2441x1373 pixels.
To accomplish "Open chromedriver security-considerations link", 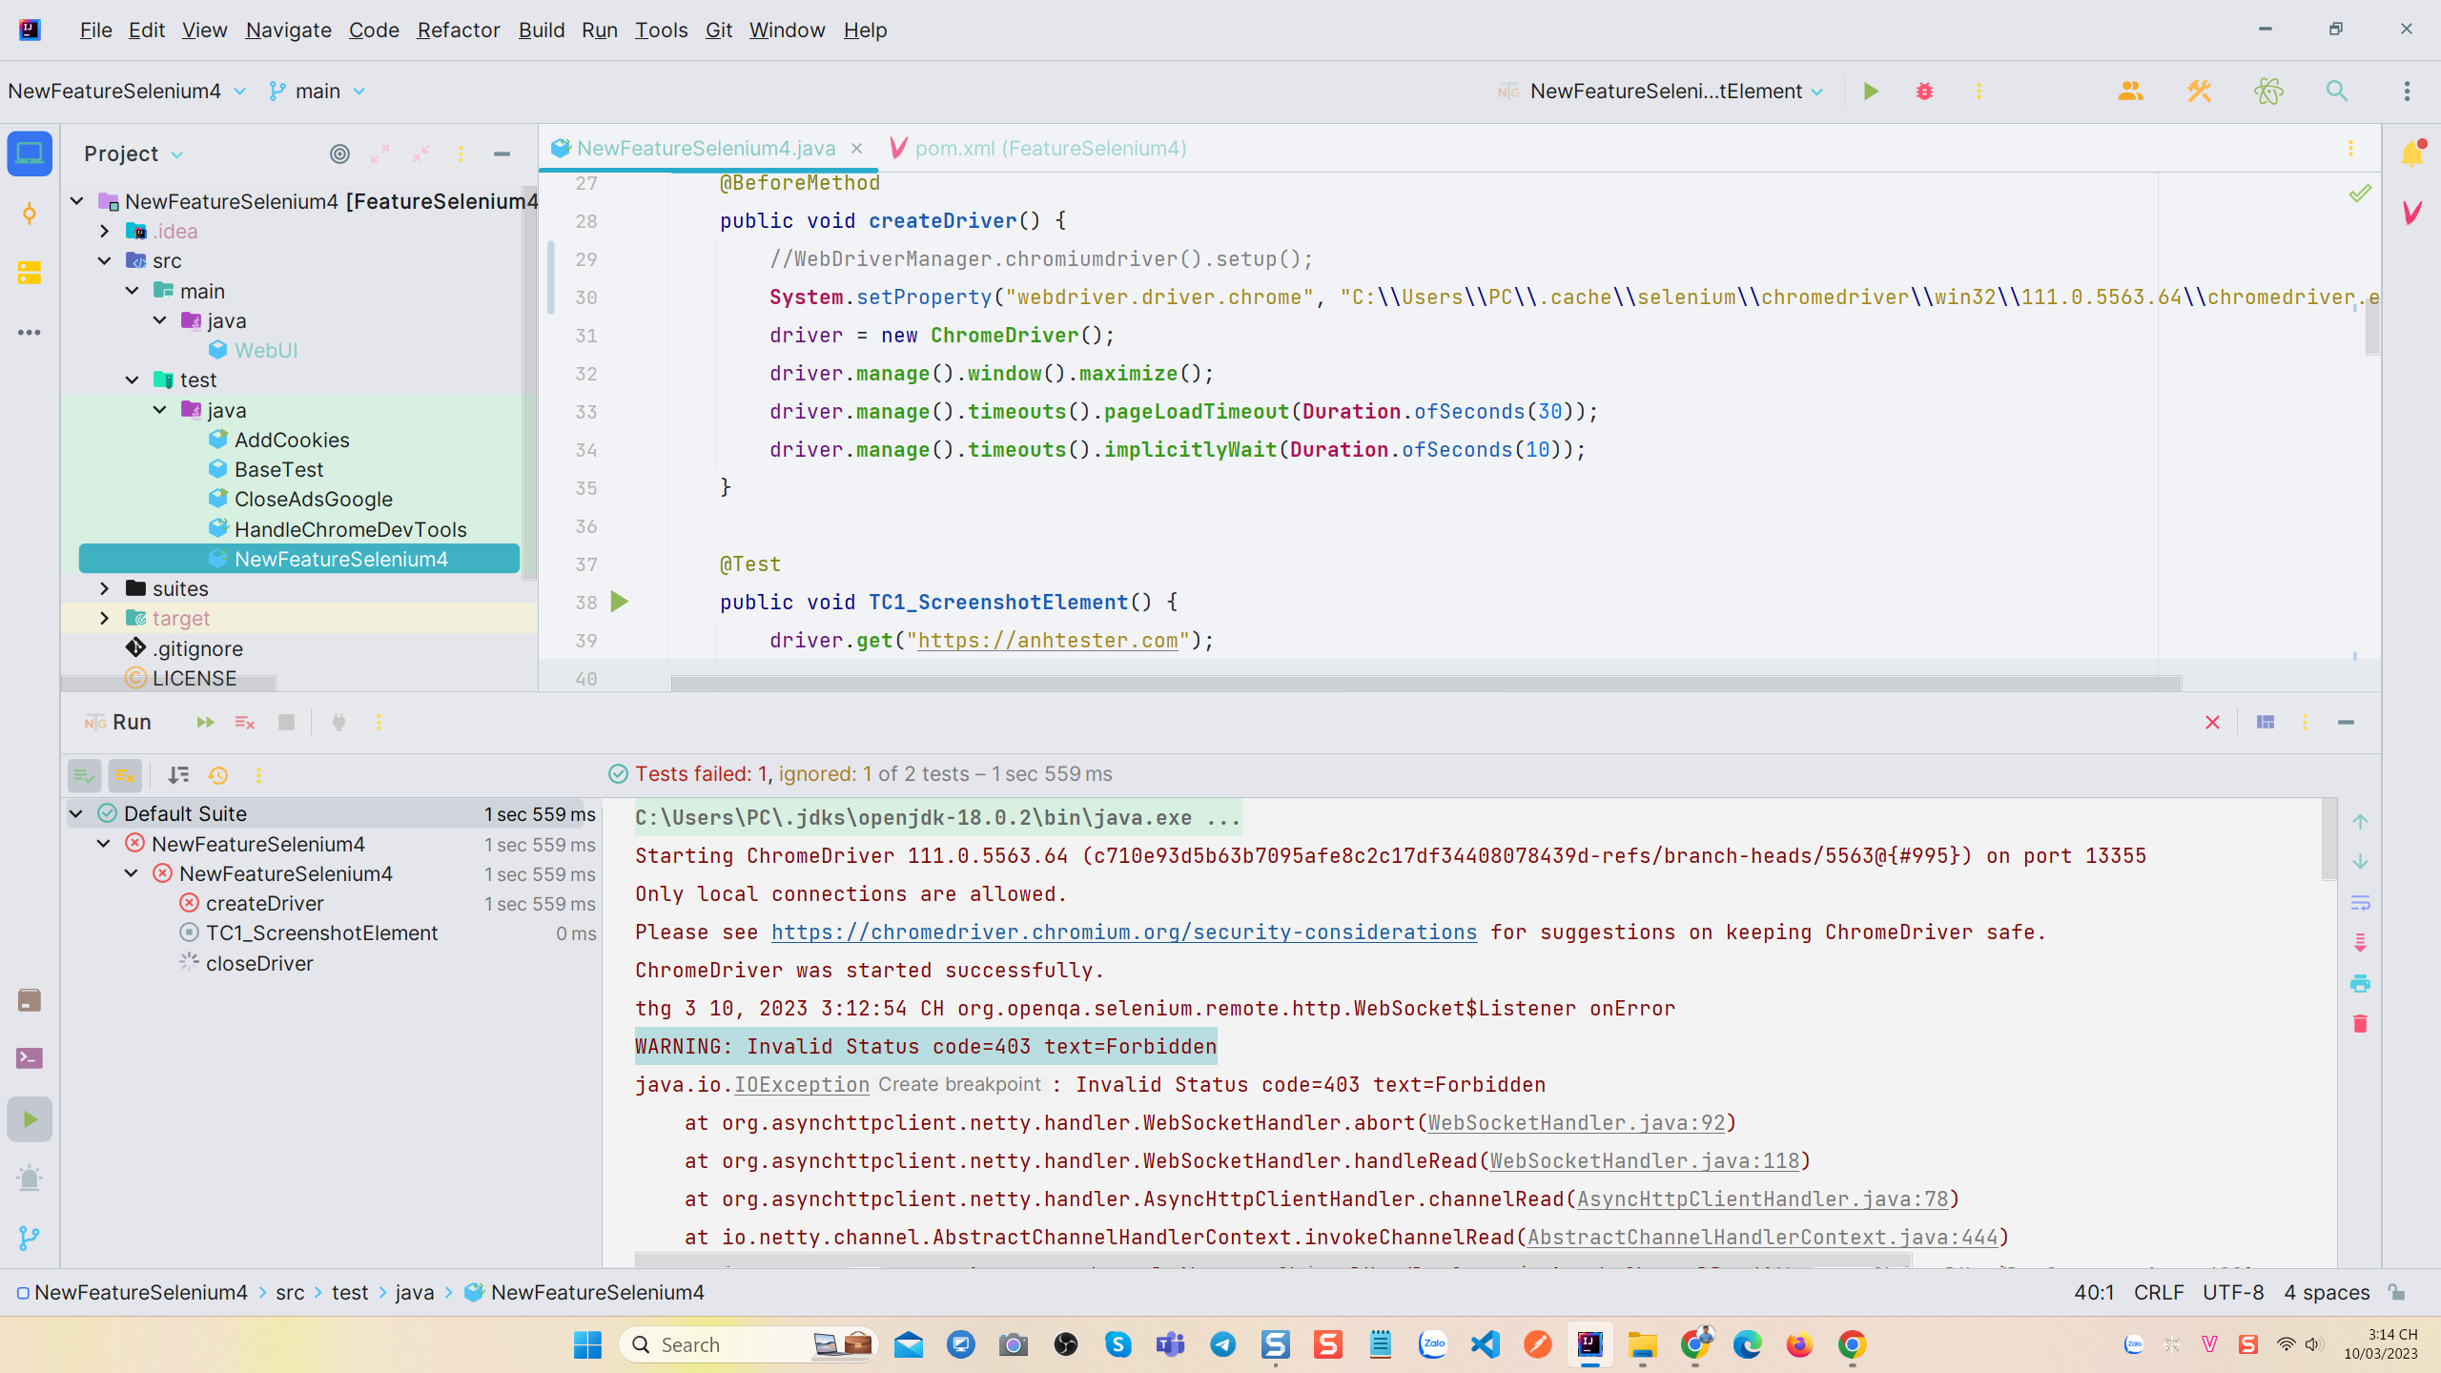I will [x=1124, y=932].
